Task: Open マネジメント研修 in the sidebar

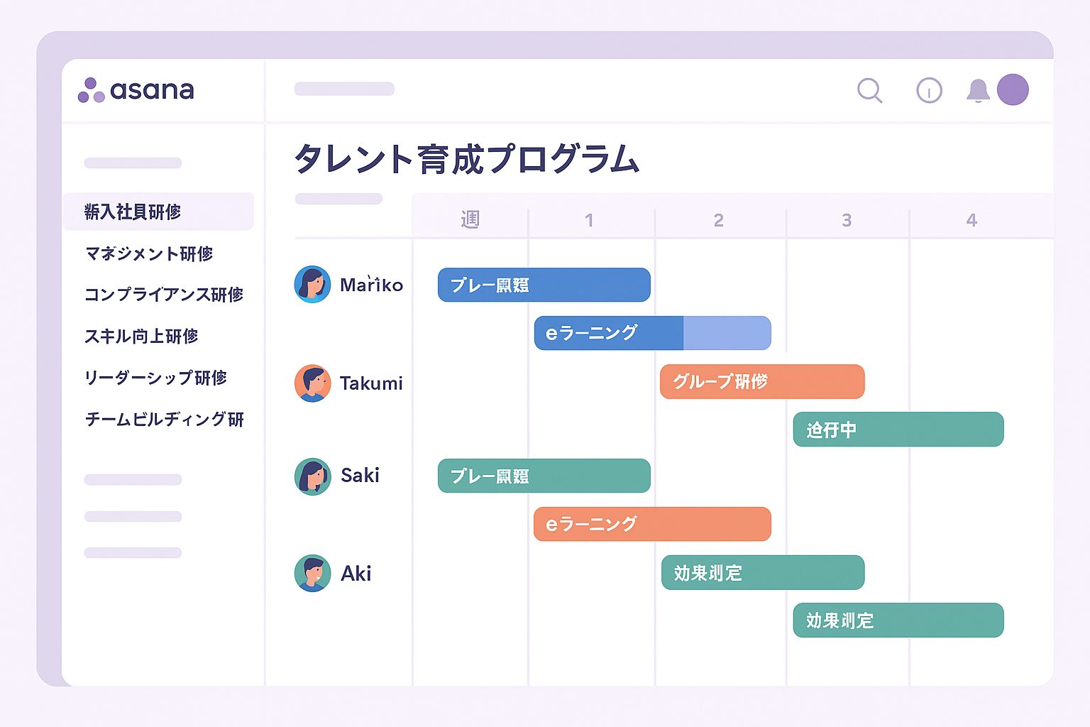Action: point(149,253)
